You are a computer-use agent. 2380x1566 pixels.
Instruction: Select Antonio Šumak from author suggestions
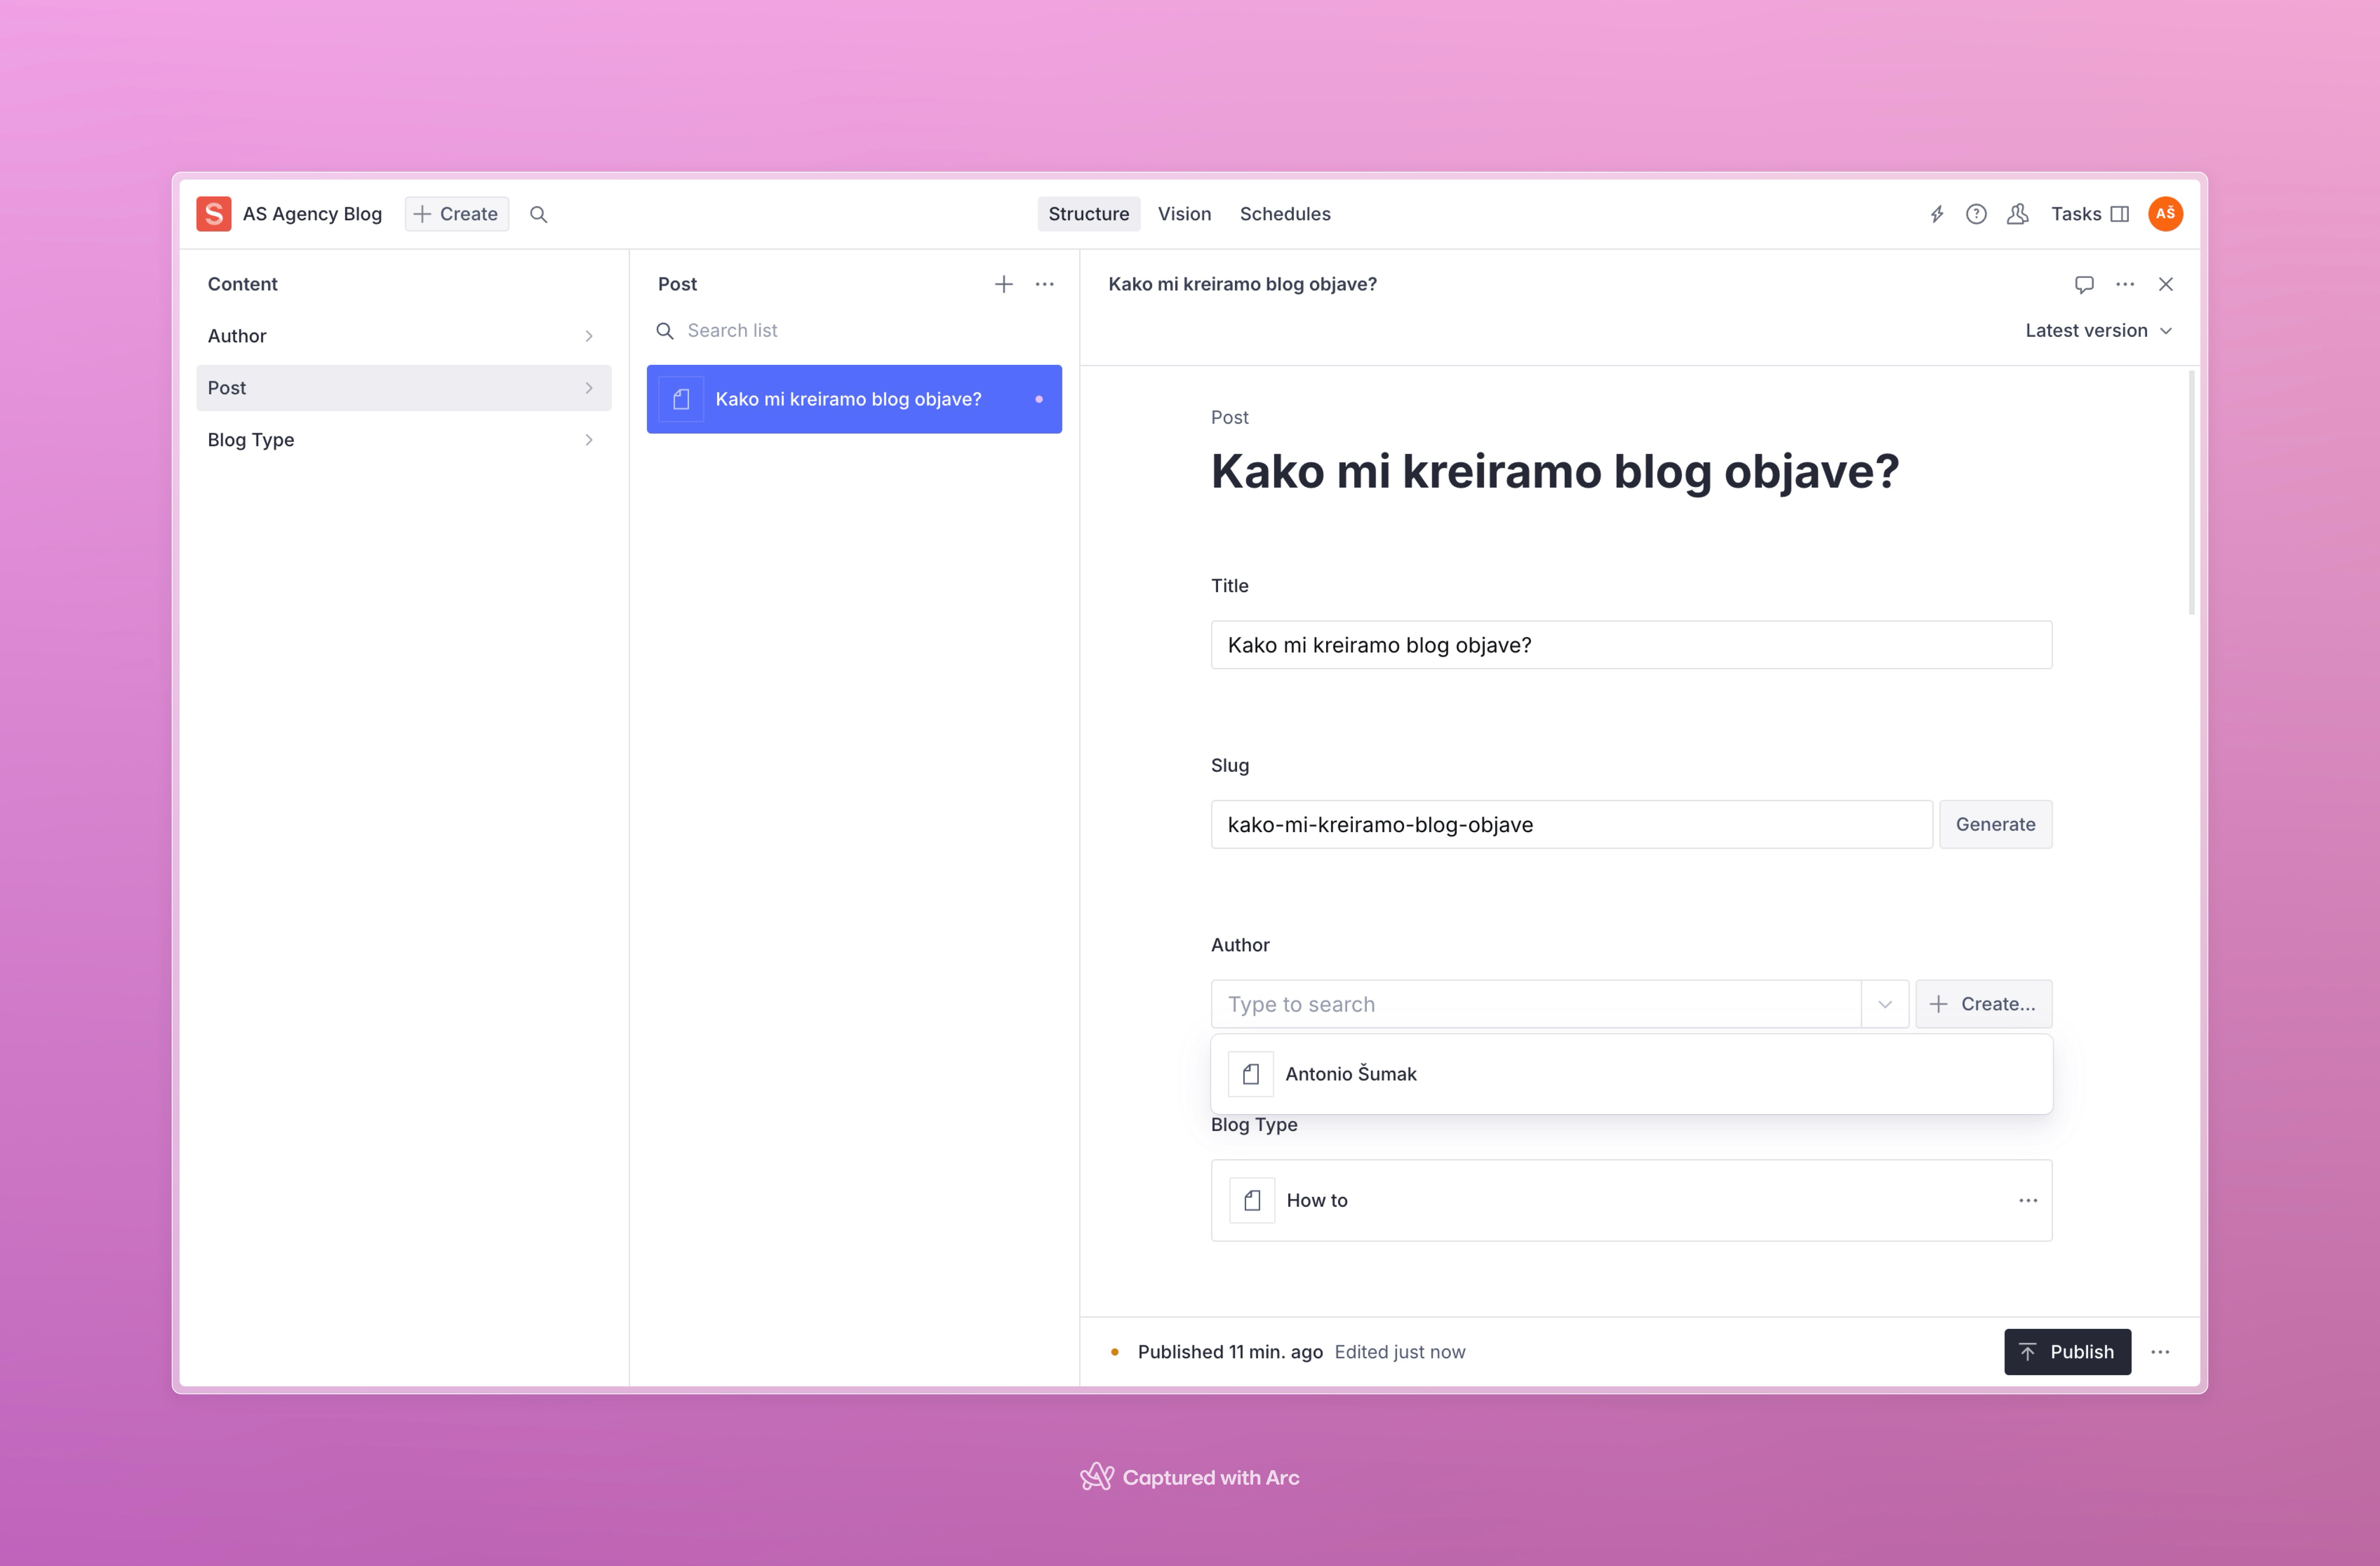coord(1350,1074)
